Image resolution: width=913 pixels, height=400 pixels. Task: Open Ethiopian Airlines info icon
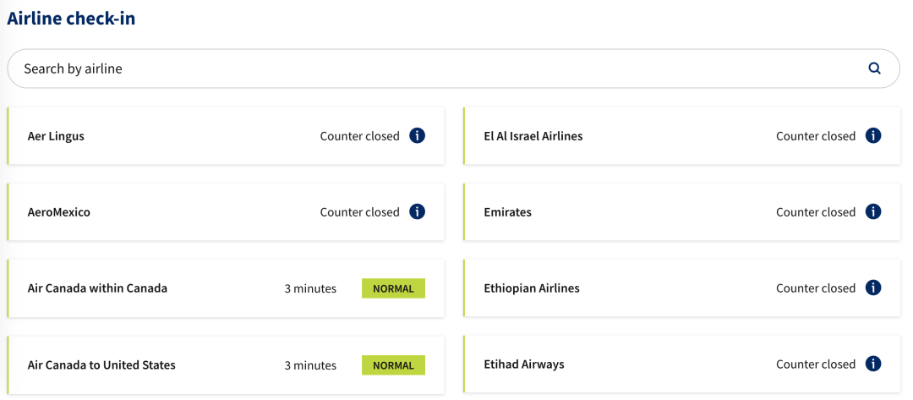click(872, 288)
